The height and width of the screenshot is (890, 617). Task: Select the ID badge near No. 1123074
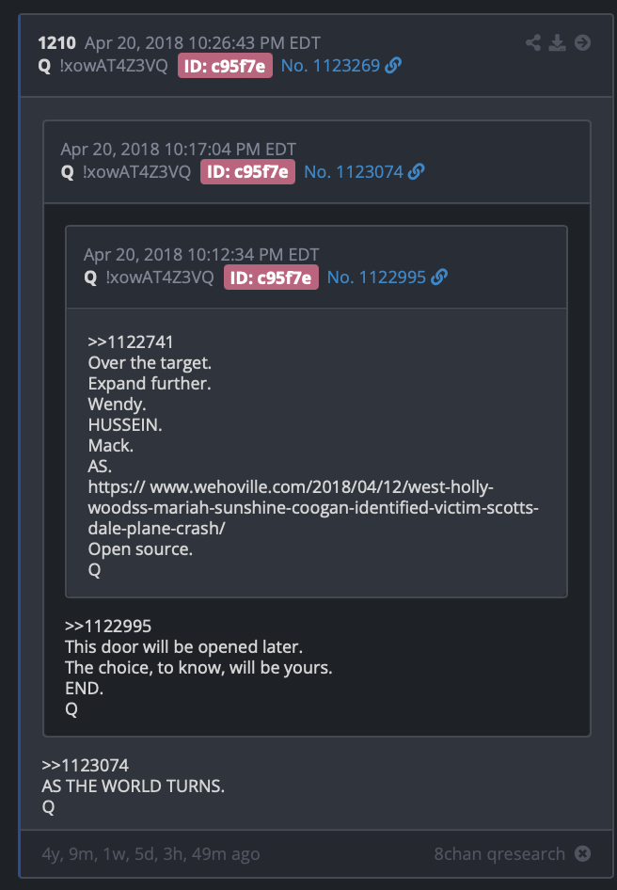click(247, 172)
